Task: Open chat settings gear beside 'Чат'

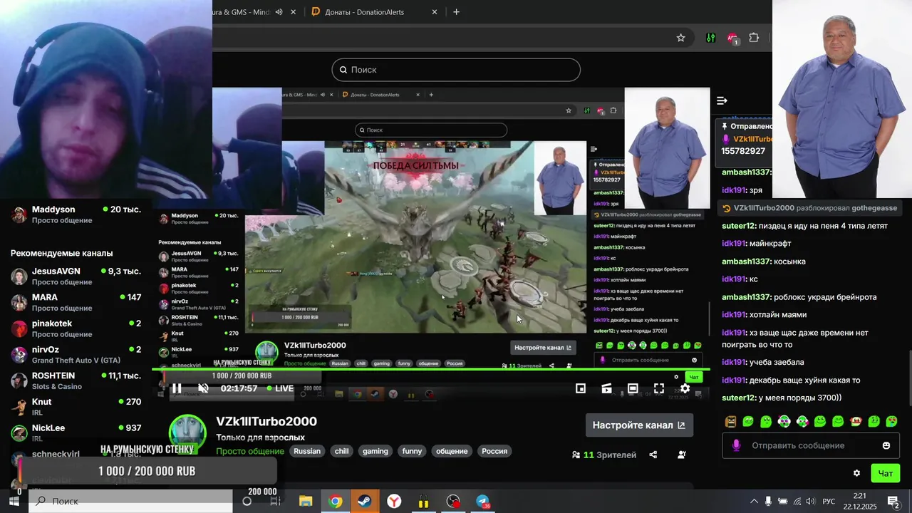Action: tap(856, 473)
